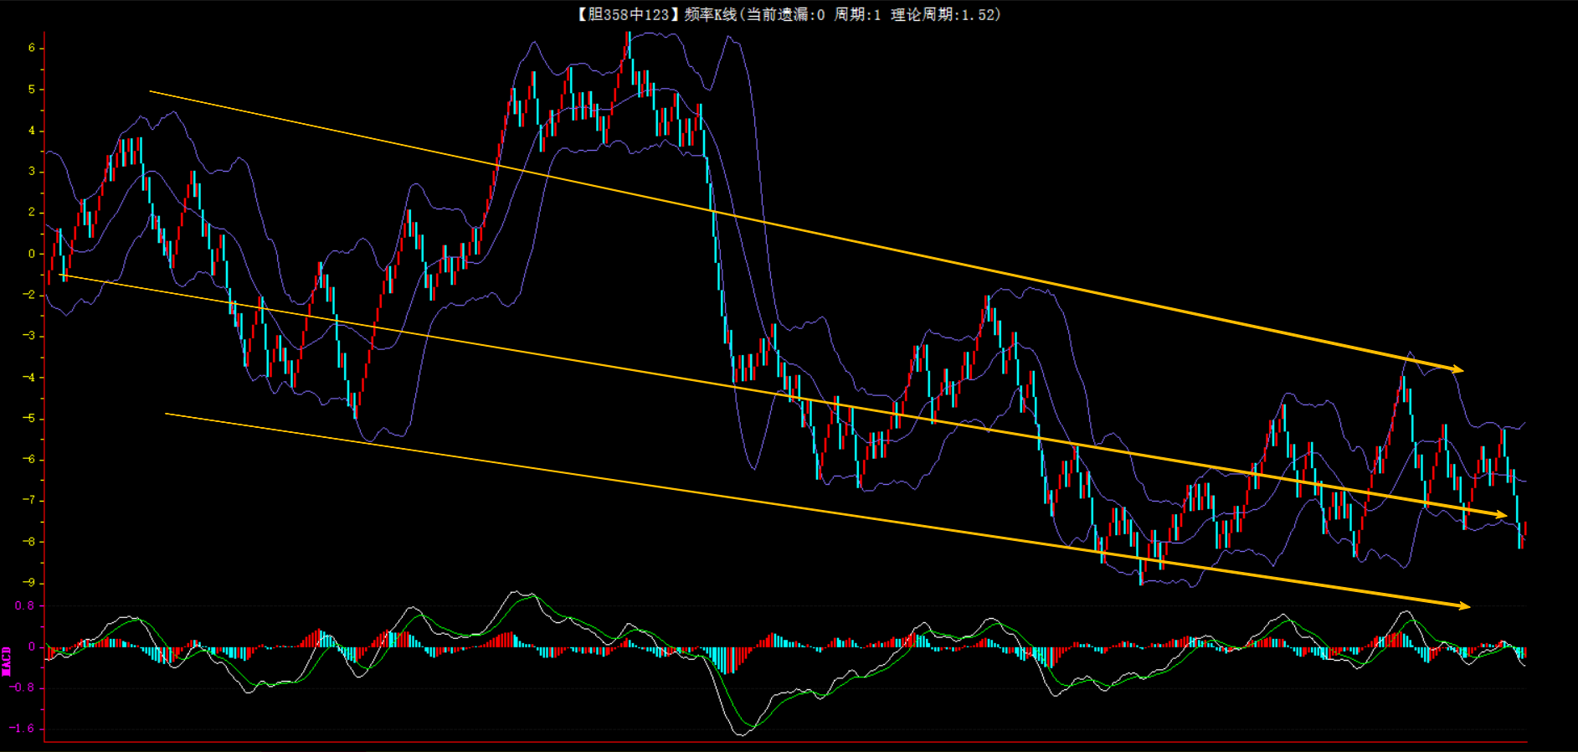The image size is (1578, 752).
Task: Click the 【胆358中123】 text in title
Action: click(625, 14)
